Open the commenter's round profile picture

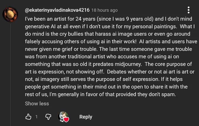[10, 14]
